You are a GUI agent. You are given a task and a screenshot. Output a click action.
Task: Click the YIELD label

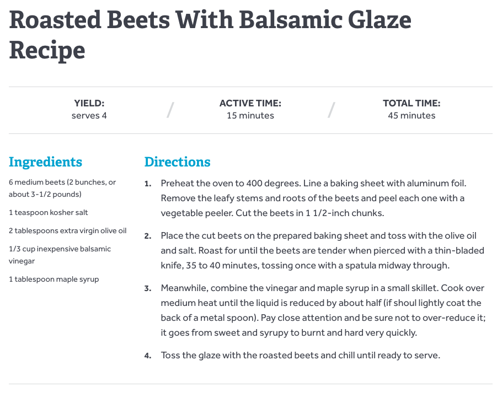(x=89, y=103)
